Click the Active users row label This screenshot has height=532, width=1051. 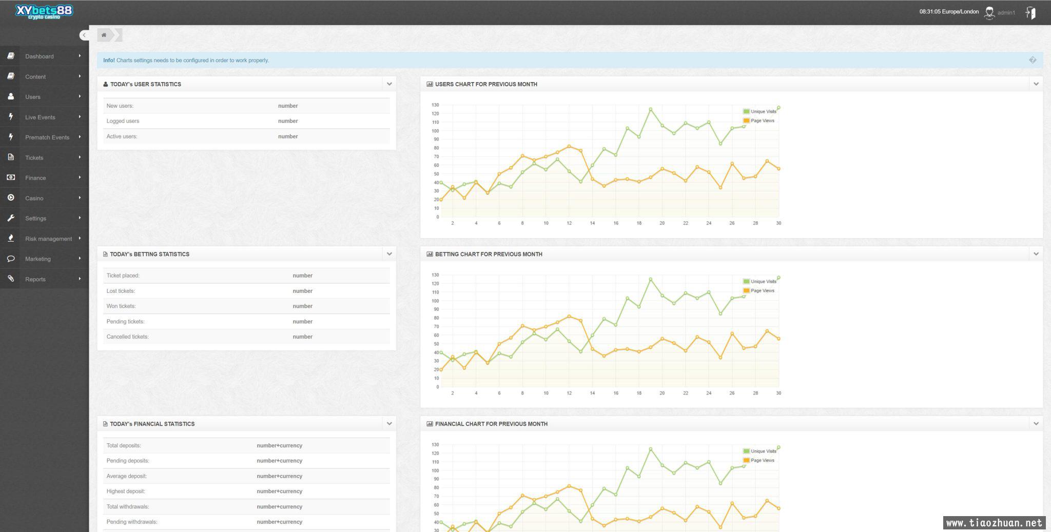(x=122, y=136)
